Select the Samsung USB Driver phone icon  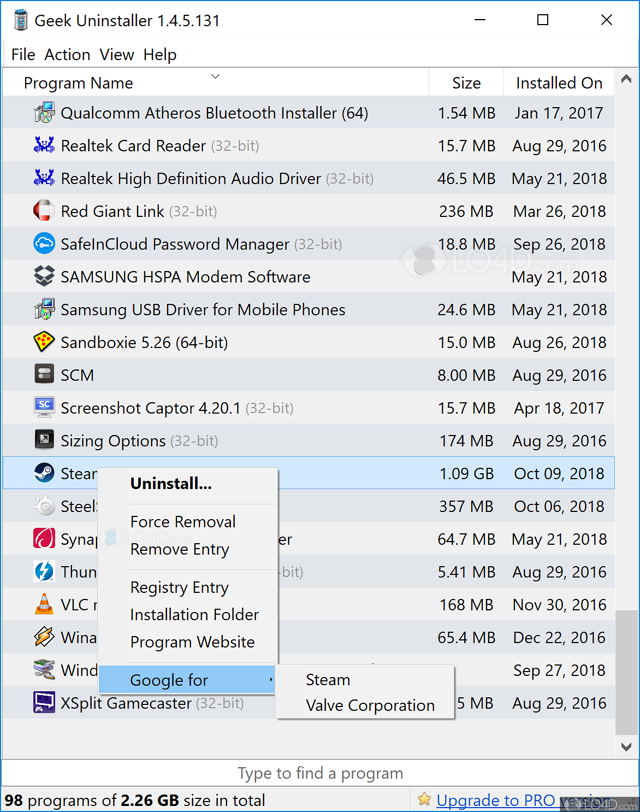coord(44,309)
